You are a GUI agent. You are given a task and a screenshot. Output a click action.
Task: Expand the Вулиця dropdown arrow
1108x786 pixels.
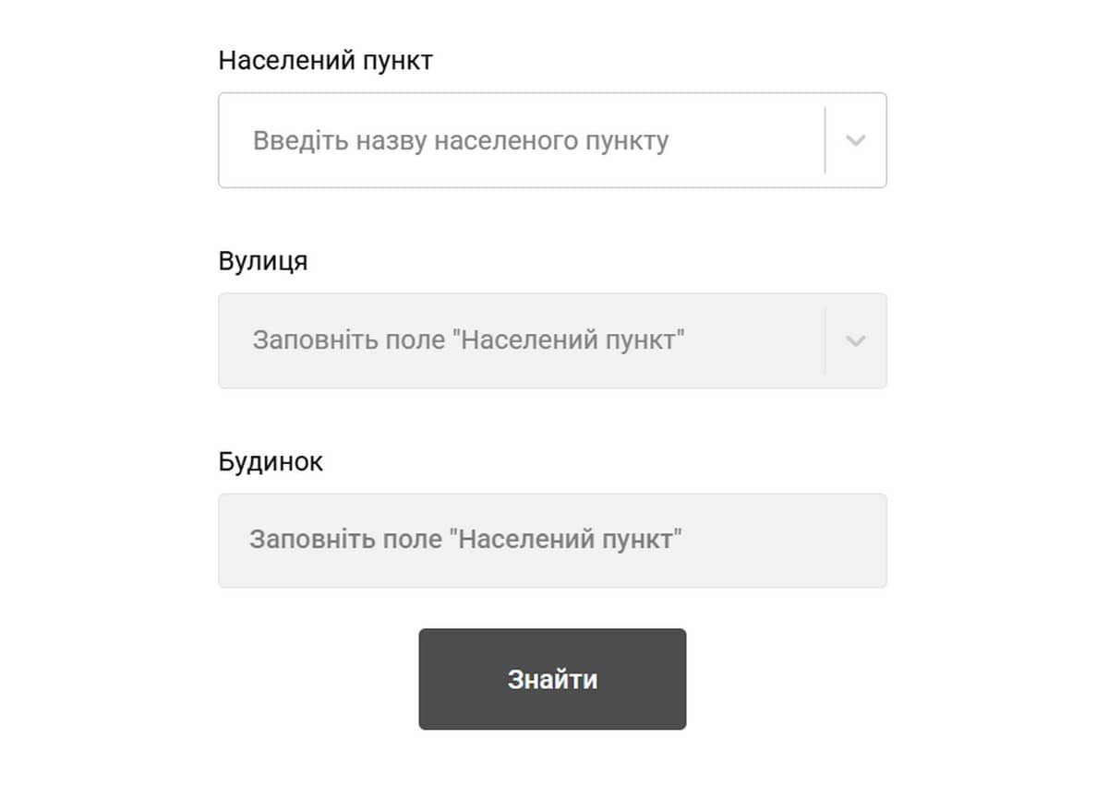(856, 341)
